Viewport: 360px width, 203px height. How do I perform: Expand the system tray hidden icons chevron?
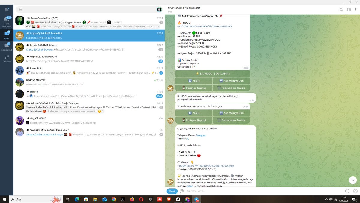(x=326, y=199)
